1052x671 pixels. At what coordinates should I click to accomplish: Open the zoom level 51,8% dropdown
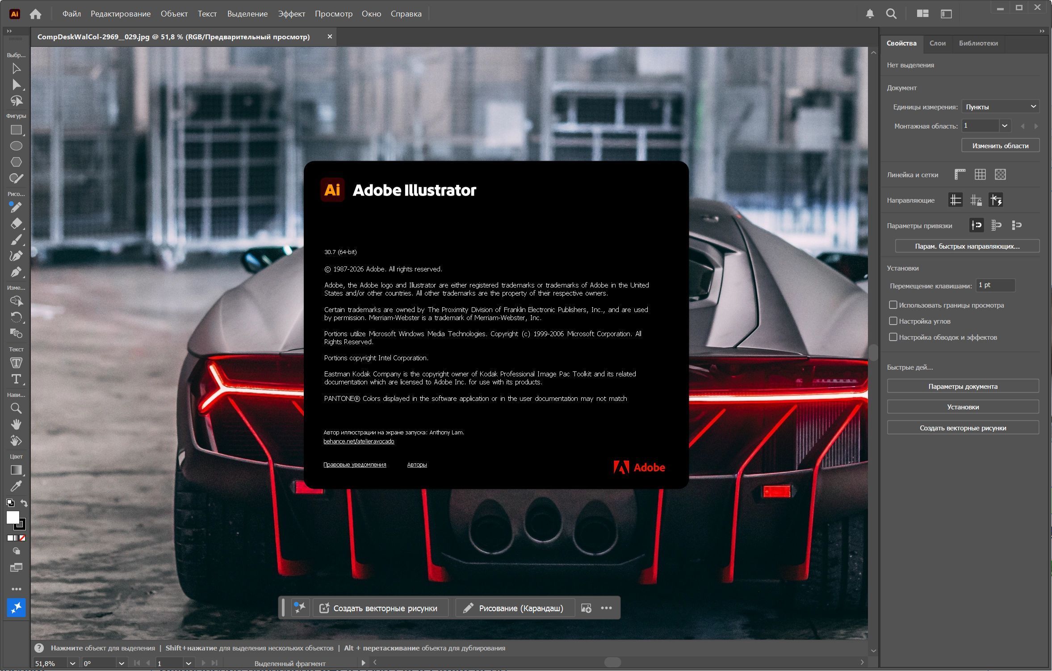tap(73, 663)
